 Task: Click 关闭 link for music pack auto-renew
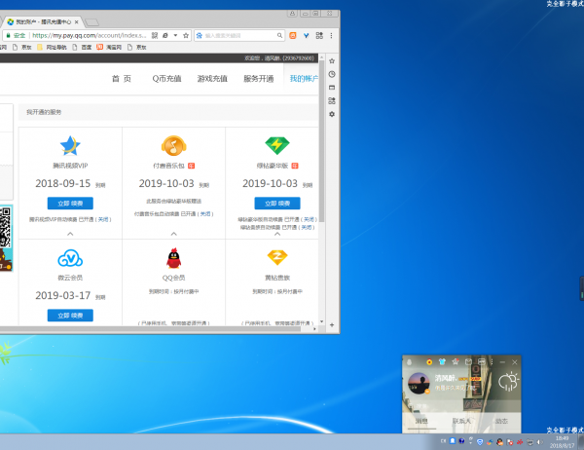click(x=205, y=214)
